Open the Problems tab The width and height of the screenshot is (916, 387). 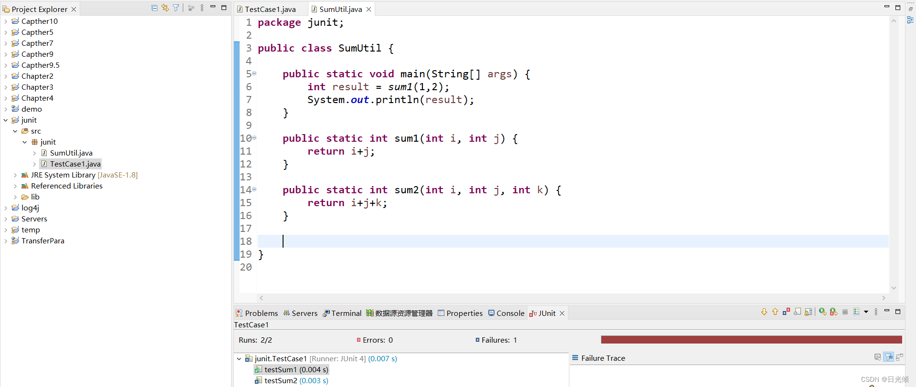(257, 313)
